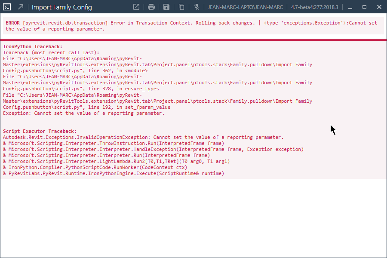
Task: Click the pyRevit console icon in title bar
Action: click(x=6, y=7)
